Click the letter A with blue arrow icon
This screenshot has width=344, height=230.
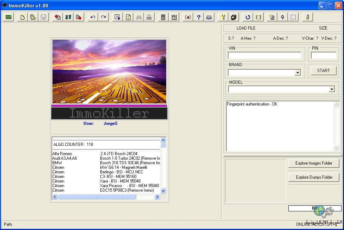click(117, 17)
